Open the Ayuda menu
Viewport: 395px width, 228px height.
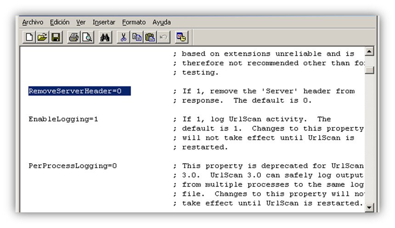point(162,22)
